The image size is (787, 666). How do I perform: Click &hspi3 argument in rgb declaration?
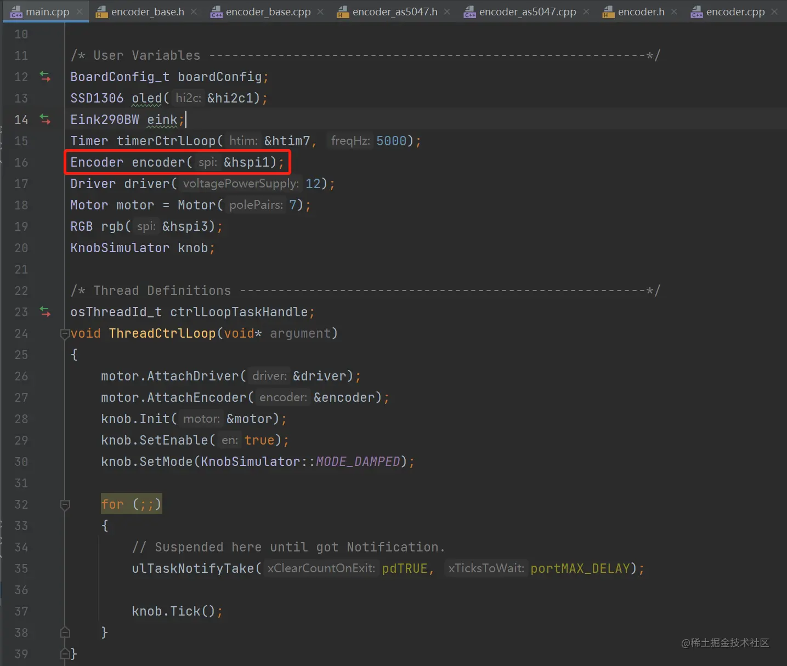pyautogui.click(x=185, y=226)
